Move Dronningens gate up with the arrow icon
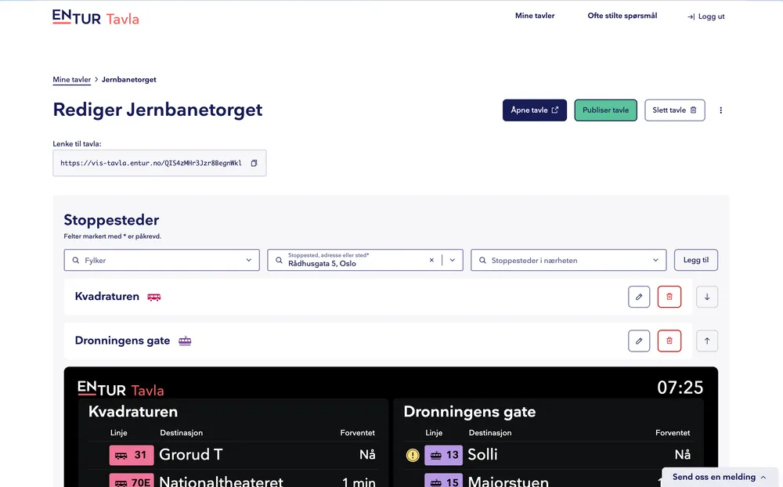The height and width of the screenshot is (487, 783). [x=706, y=341]
